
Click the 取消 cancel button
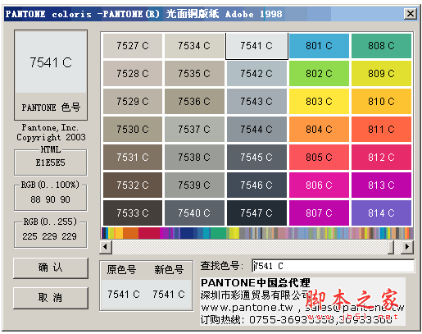point(51,298)
